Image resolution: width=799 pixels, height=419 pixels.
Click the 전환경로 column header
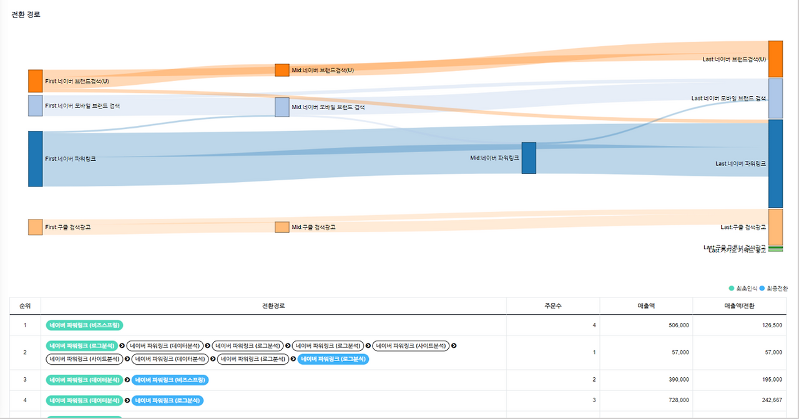click(273, 306)
